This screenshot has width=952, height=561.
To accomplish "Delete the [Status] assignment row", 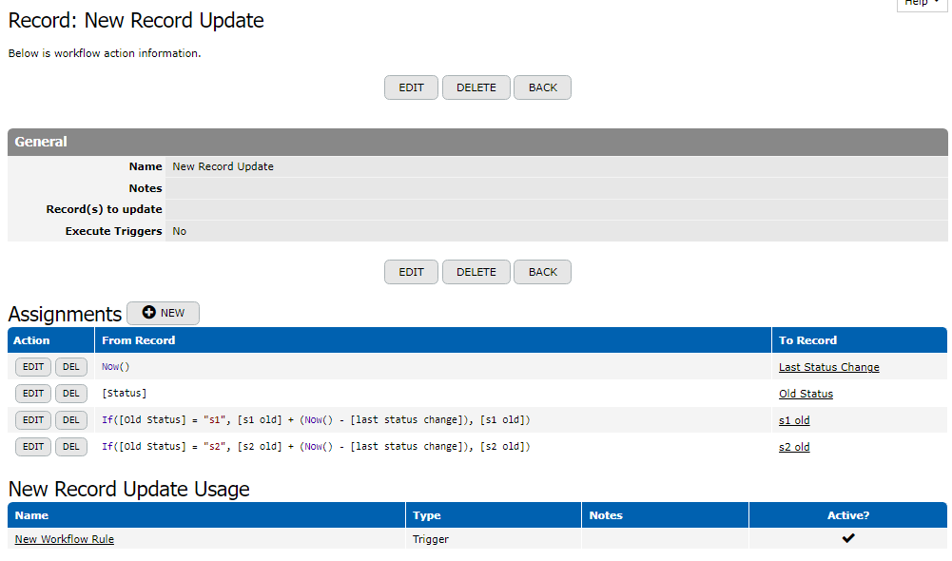I will pyautogui.click(x=71, y=394).
